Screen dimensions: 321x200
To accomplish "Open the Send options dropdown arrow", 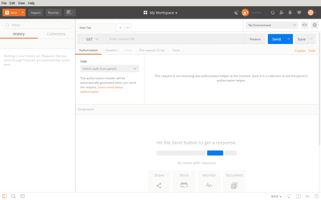I will 289,39.
